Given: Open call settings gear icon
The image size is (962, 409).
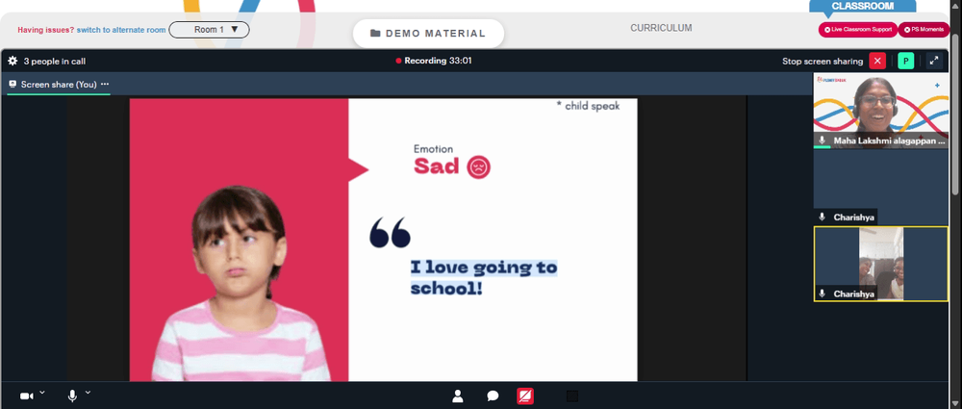Looking at the screenshot, I should (13, 61).
